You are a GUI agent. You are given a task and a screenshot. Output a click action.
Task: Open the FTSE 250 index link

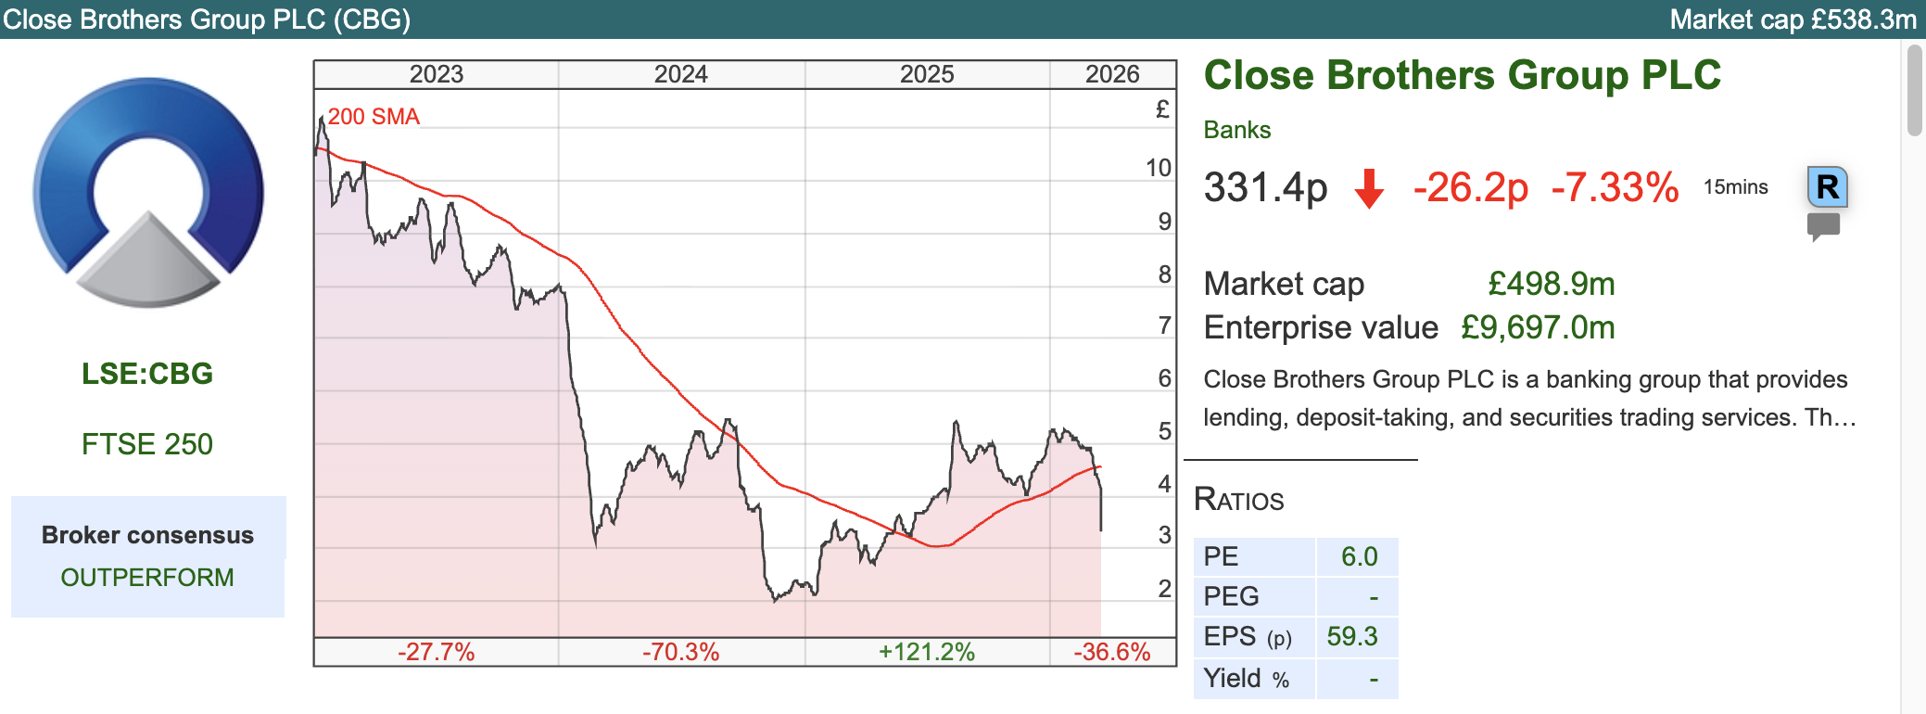coord(147,444)
